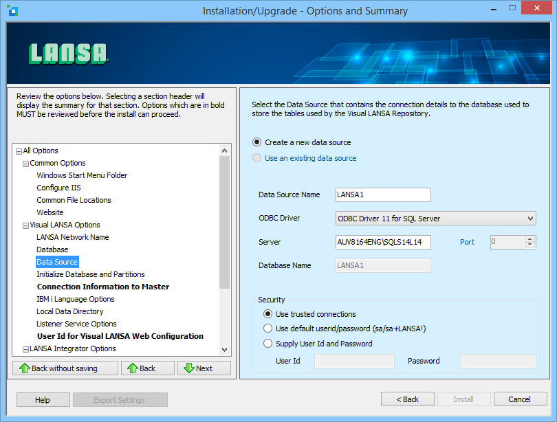This screenshot has height=422, width=557.
Task: Click the Database Name field
Action: [383, 265]
